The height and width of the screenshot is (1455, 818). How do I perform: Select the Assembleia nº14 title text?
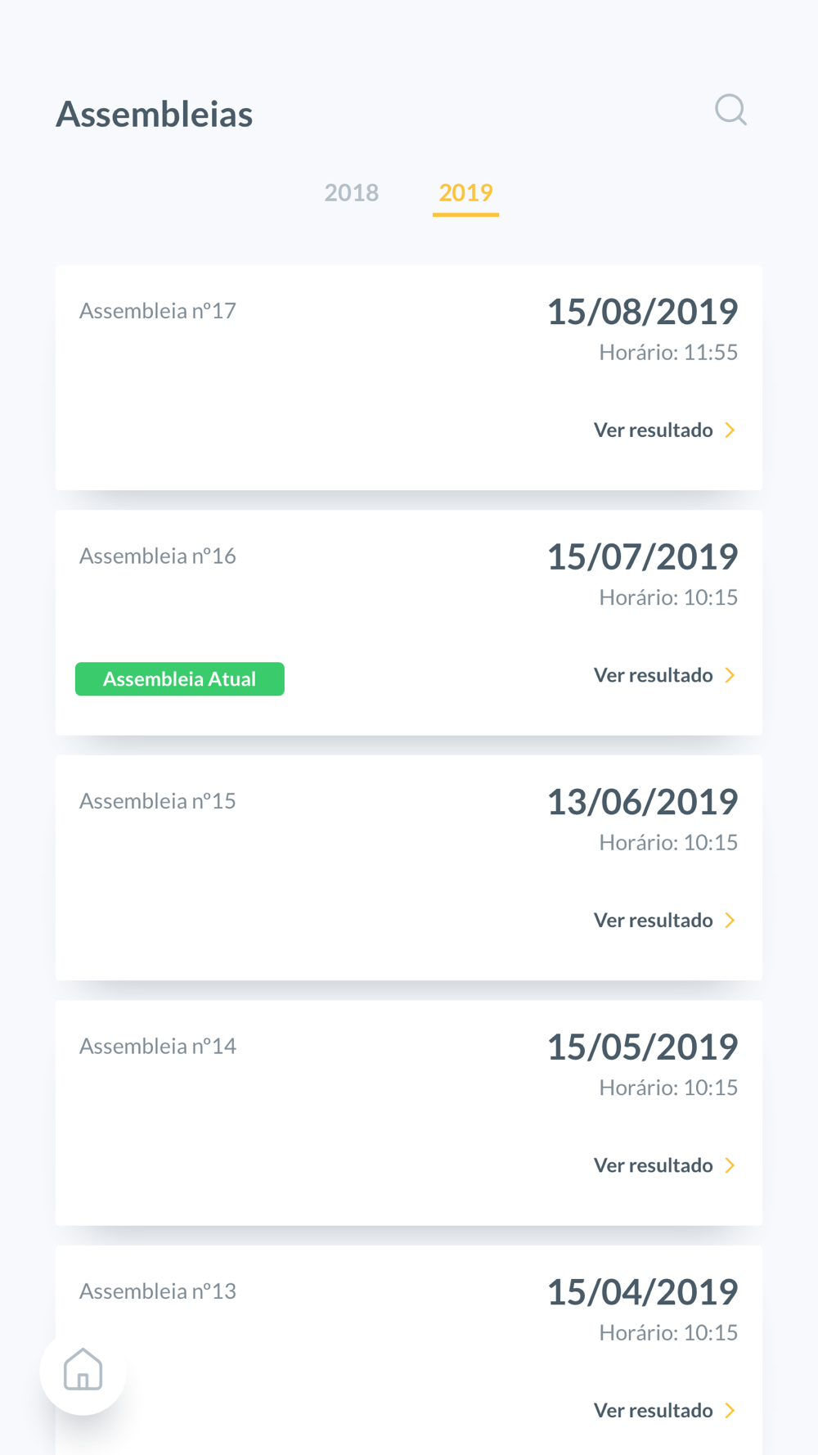pyautogui.click(x=158, y=1047)
